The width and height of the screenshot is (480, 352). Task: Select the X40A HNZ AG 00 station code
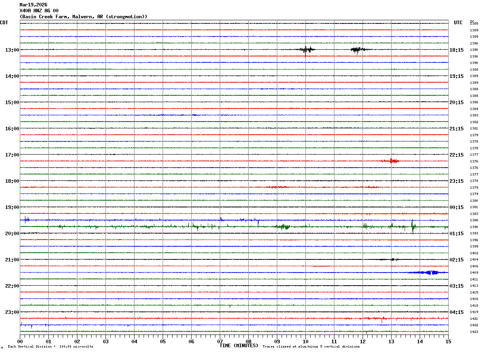pos(39,11)
